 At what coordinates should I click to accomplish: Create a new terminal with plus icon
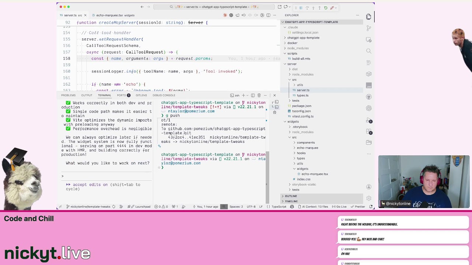point(243,95)
